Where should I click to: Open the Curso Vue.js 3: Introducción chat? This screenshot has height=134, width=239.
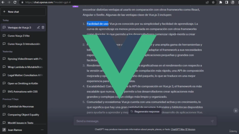tap(23, 44)
